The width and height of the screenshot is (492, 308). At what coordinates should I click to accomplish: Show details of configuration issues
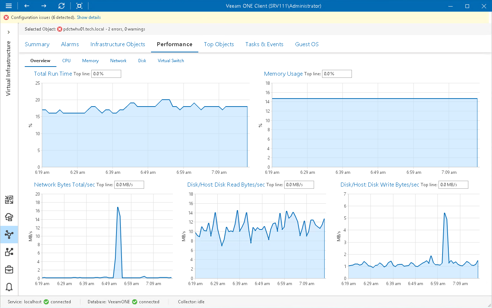pyautogui.click(x=89, y=17)
